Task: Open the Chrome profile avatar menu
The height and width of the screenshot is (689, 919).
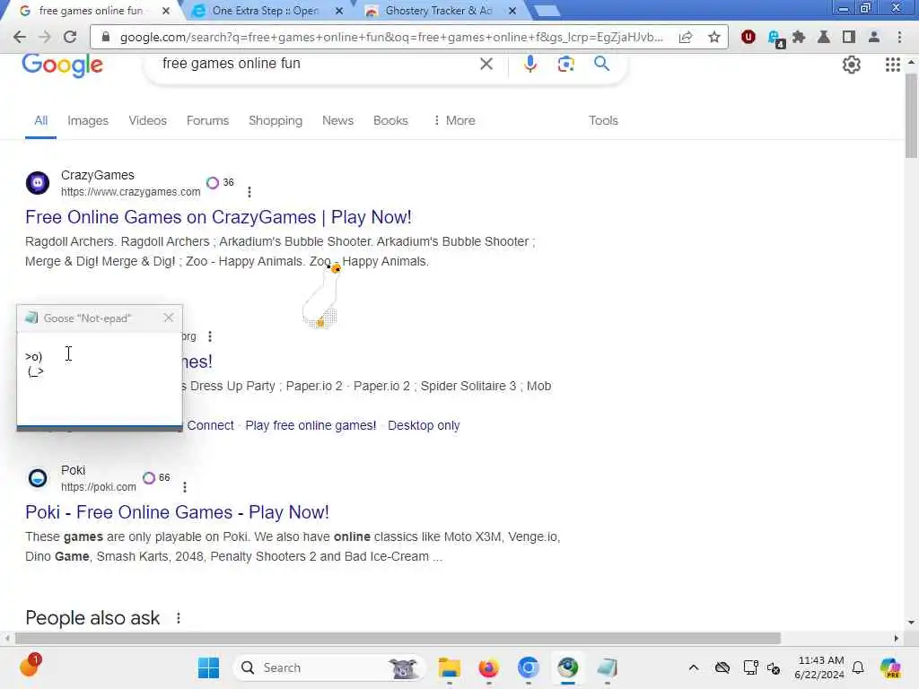Action: (x=873, y=37)
